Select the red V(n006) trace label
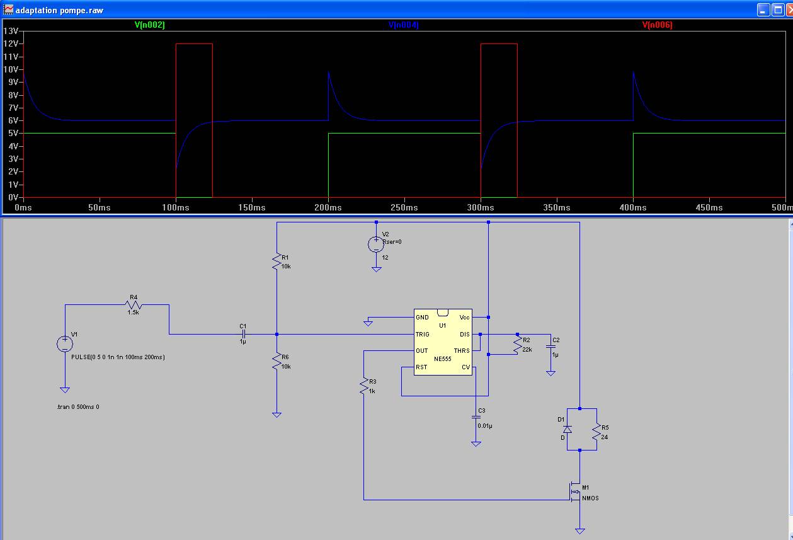The image size is (793, 540). [x=657, y=25]
